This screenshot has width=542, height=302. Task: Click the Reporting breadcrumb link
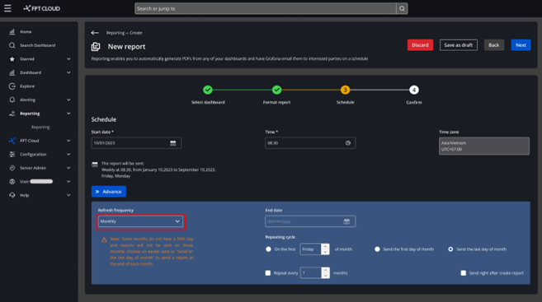pos(115,33)
